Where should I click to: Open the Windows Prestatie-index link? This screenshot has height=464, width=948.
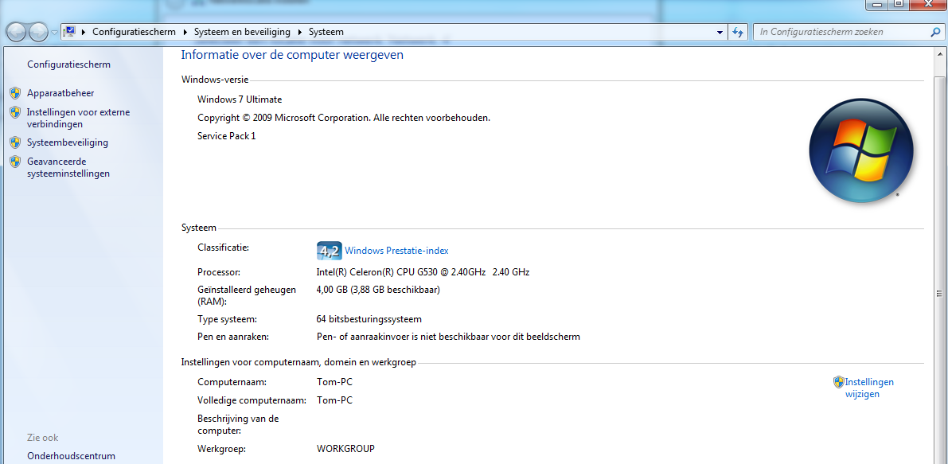pyautogui.click(x=396, y=250)
